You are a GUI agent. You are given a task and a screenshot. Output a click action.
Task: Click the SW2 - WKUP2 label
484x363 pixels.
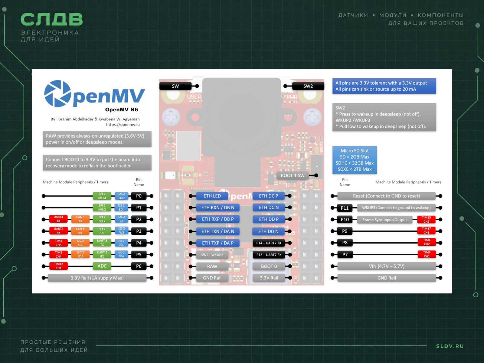(x=212, y=255)
